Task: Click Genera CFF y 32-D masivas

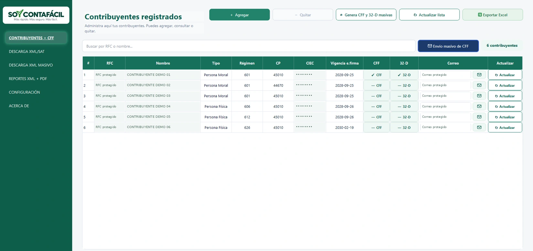Action: [366, 15]
